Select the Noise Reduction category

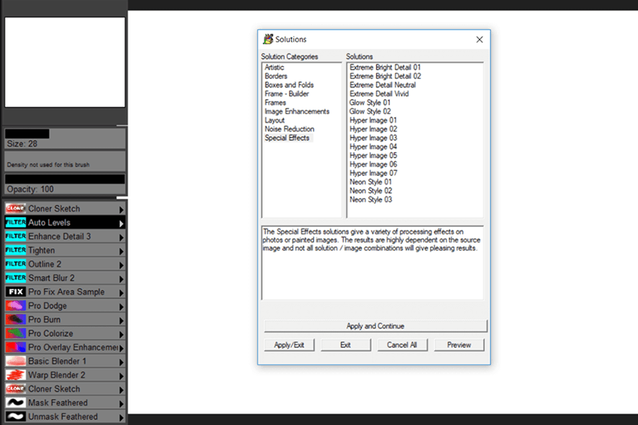click(x=289, y=129)
